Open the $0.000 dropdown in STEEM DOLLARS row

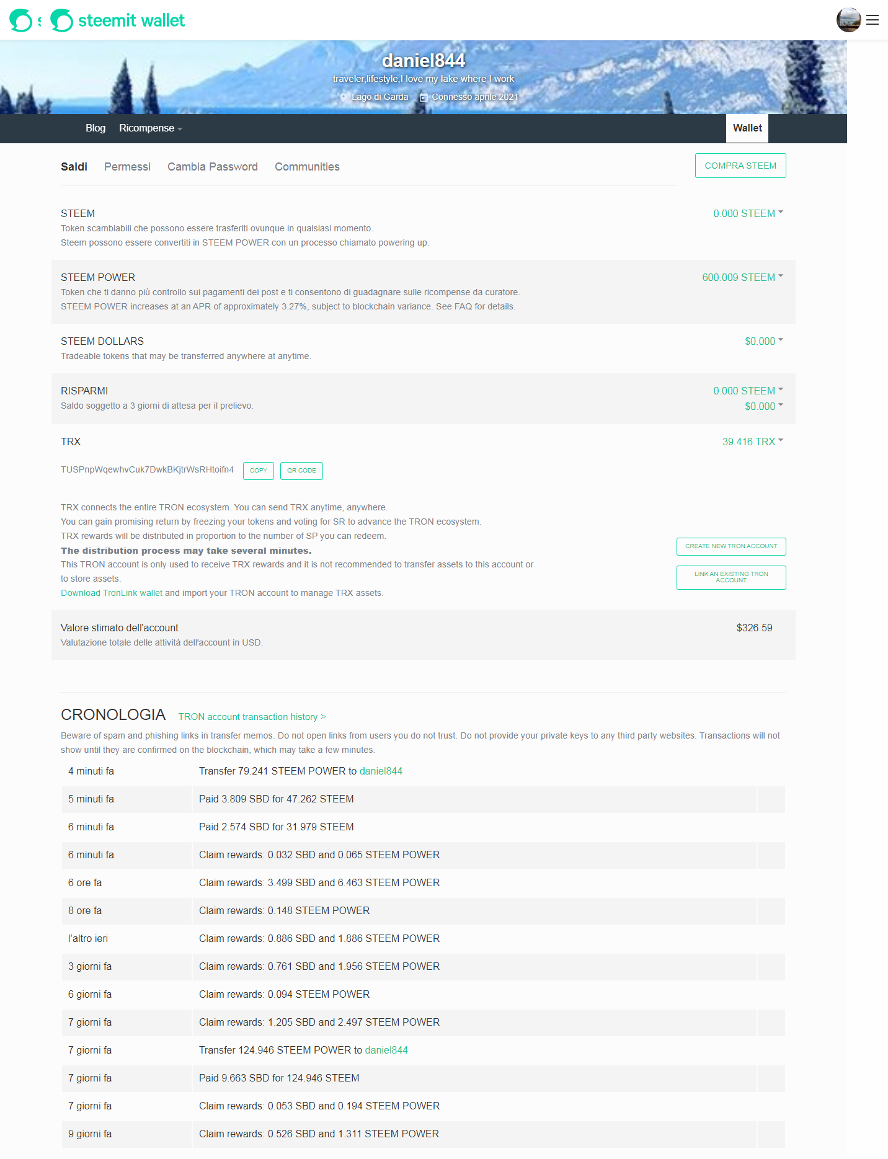pyautogui.click(x=764, y=341)
